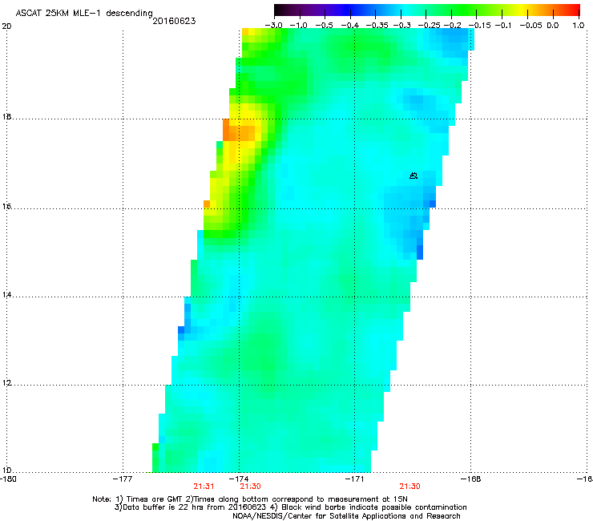Pick the yellow section of the color bar
The image size is (593, 521).
point(522,10)
